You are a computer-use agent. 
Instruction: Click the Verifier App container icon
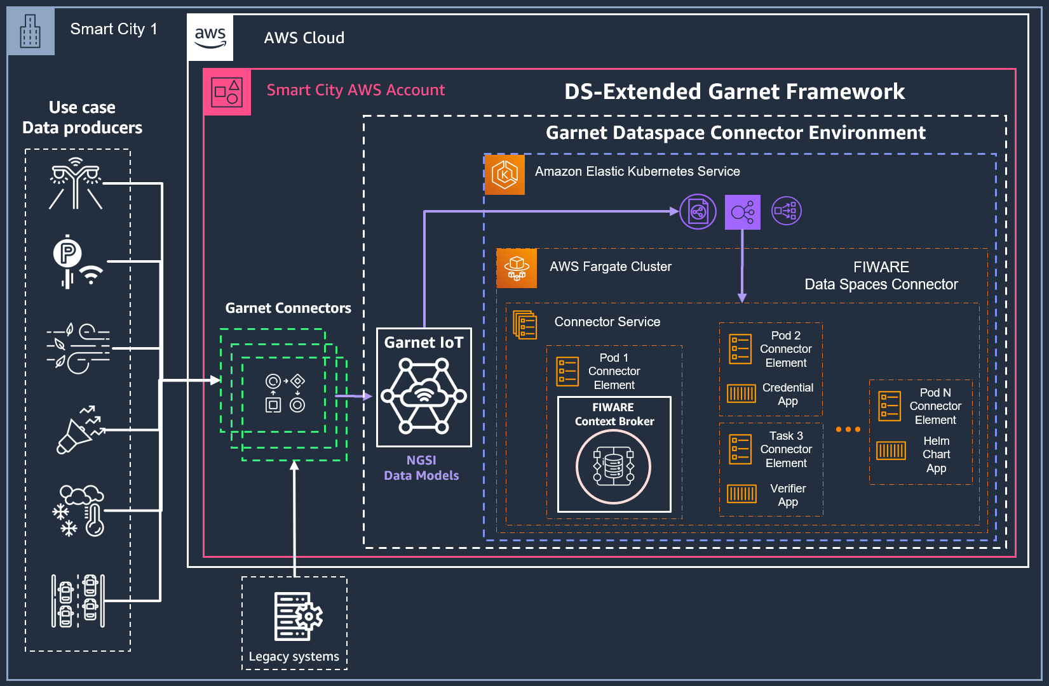(741, 494)
